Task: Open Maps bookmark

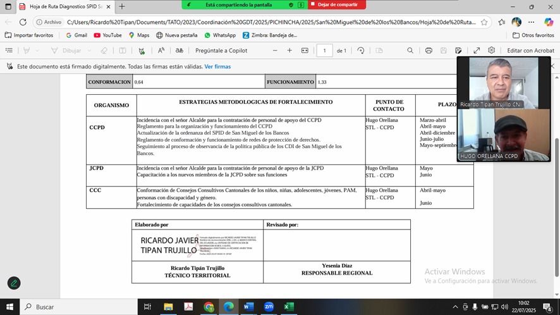Action: click(139, 35)
